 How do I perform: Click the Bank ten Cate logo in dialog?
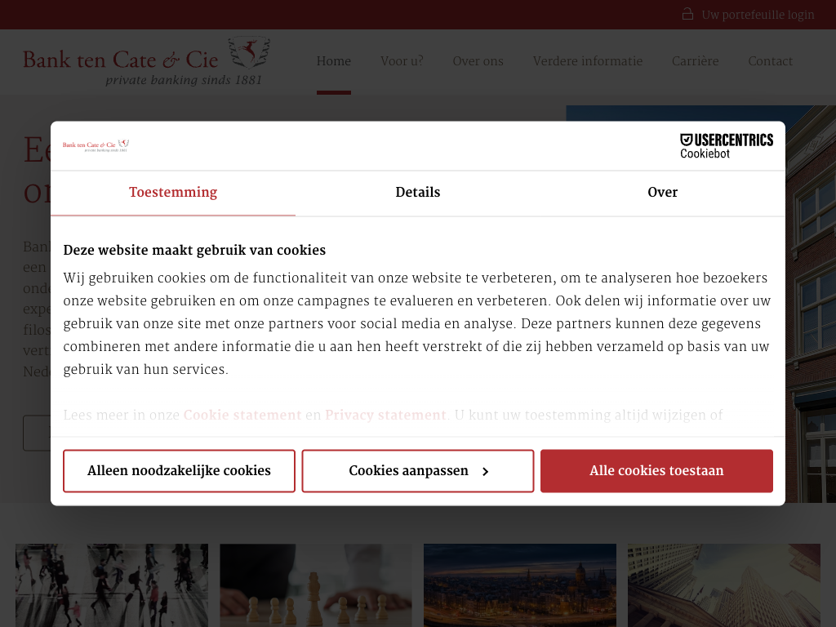pos(96,145)
